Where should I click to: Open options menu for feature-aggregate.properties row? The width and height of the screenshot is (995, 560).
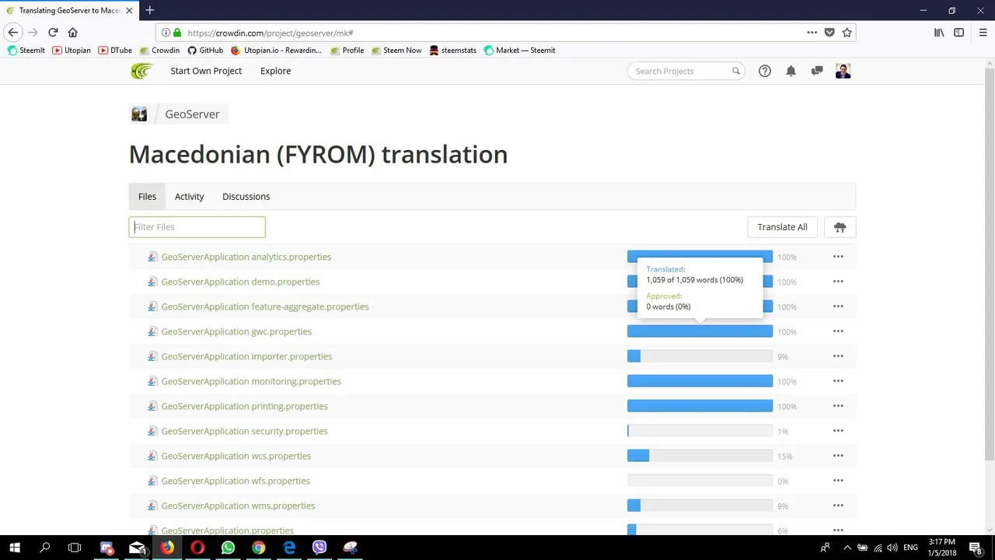[x=838, y=306]
